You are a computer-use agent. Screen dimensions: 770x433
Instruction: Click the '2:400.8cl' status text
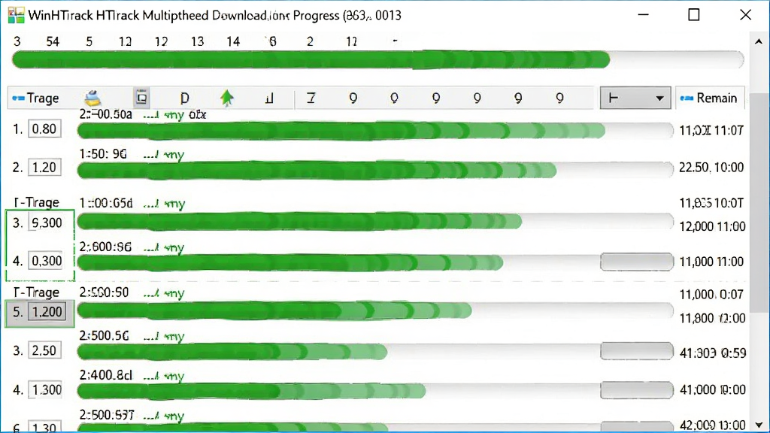[x=105, y=376]
